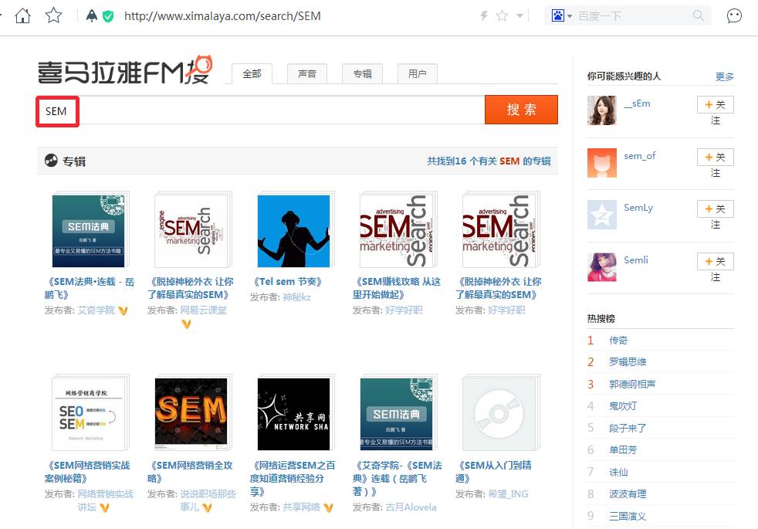
Task: Open SEO SEM 网络营销实战 cover
Action: click(90, 413)
